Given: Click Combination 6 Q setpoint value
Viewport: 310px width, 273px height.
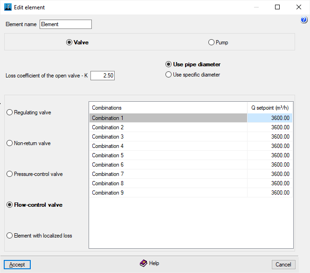Looking at the screenshot, I should click(x=270, y=165).
